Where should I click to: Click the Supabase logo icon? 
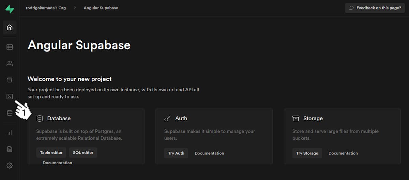coord(10,9)
